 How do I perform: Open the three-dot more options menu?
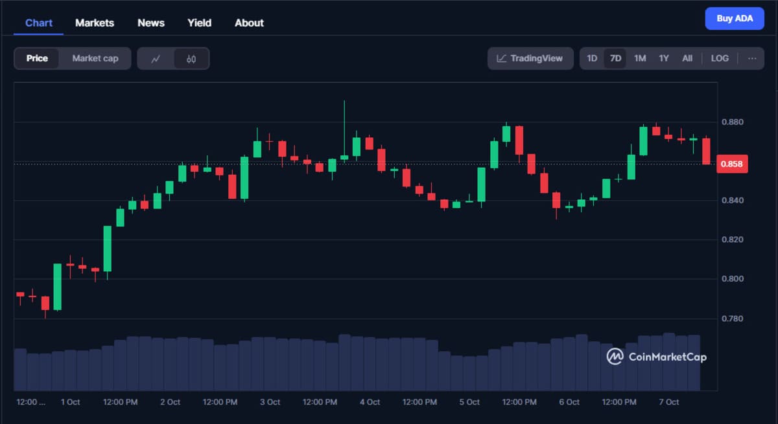point(751,58)
